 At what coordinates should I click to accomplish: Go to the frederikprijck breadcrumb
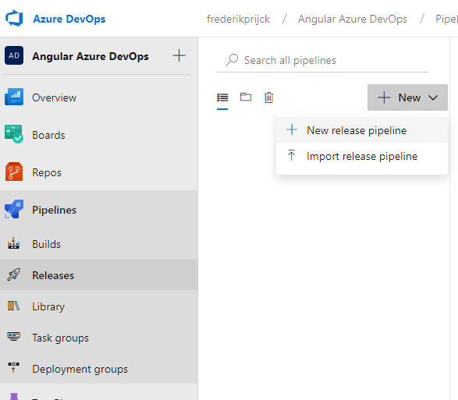pos(238,19)
